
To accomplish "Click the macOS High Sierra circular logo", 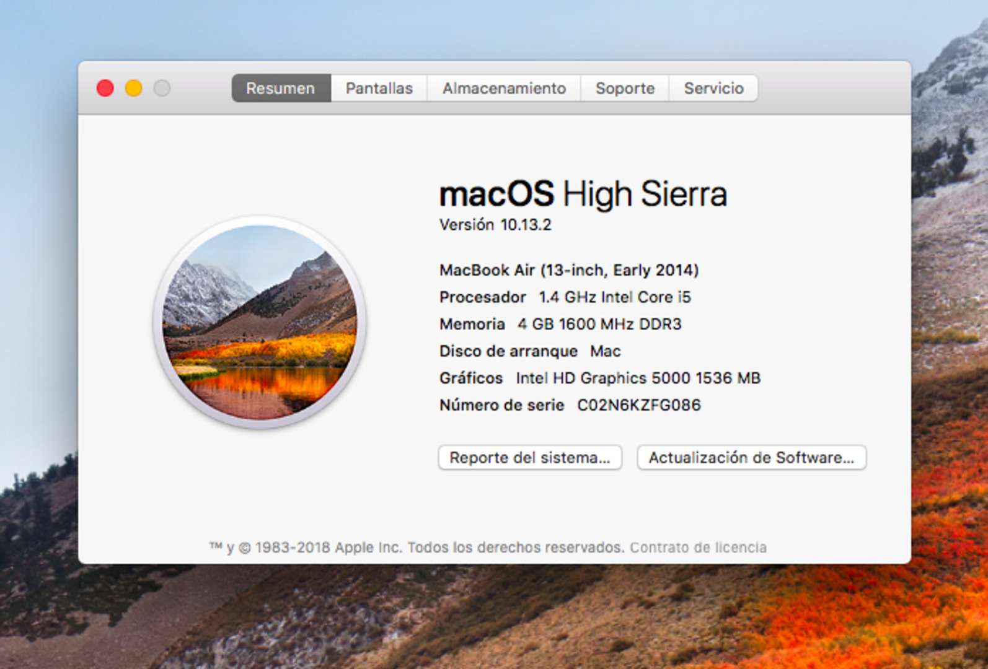I will (260, 322).
